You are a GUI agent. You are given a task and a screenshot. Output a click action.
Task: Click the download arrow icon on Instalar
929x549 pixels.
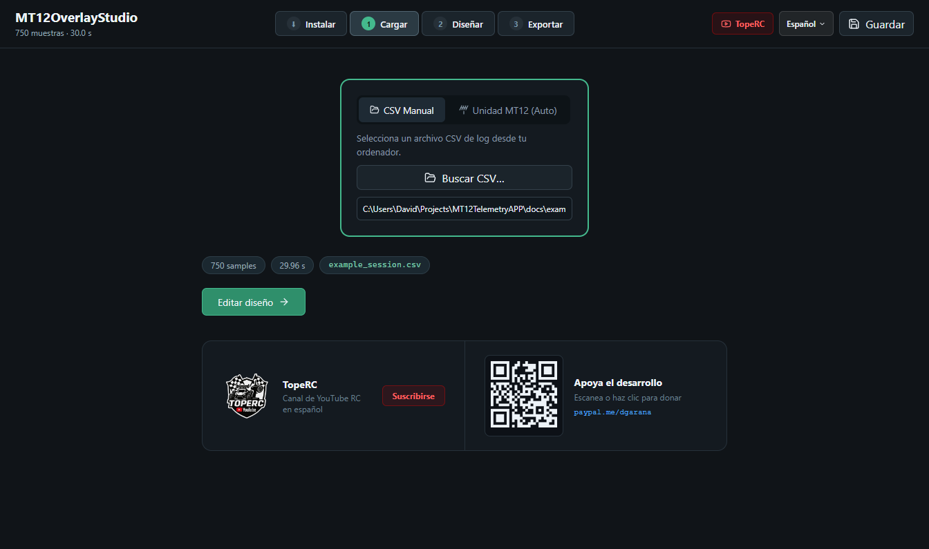pos(293,24)
